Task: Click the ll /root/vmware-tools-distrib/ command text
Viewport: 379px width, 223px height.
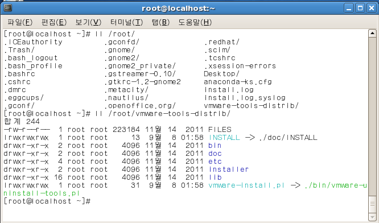Action: 162,114
